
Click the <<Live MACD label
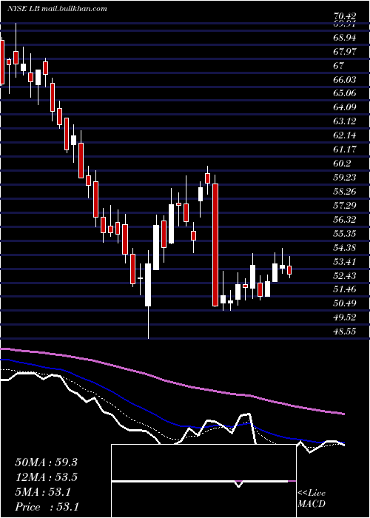(x=312, y=499)
